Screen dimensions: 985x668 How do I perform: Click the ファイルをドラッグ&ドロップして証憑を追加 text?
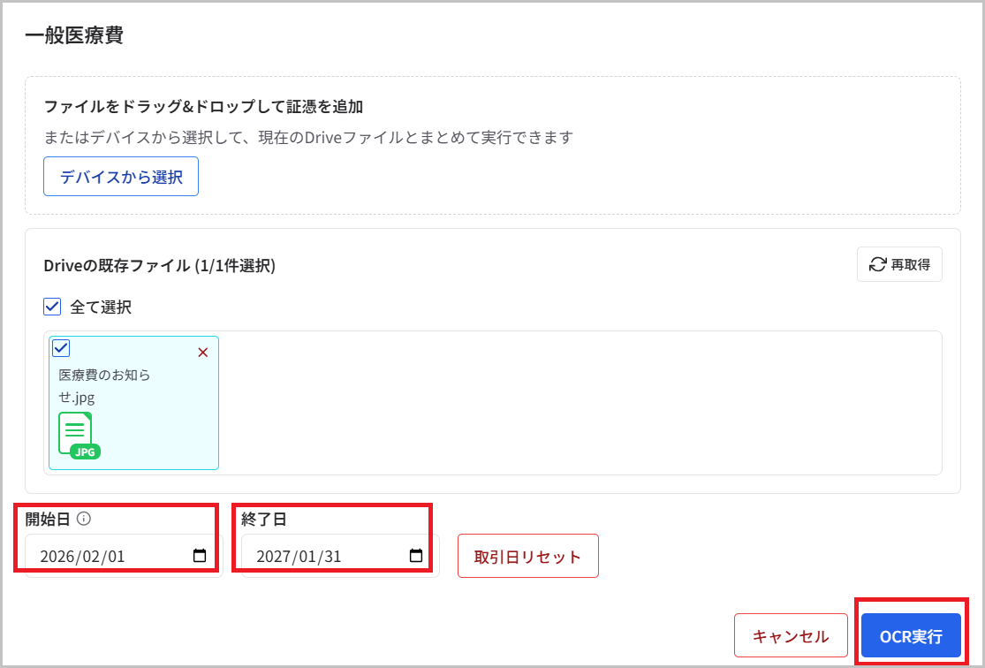[x=203, y=106]
